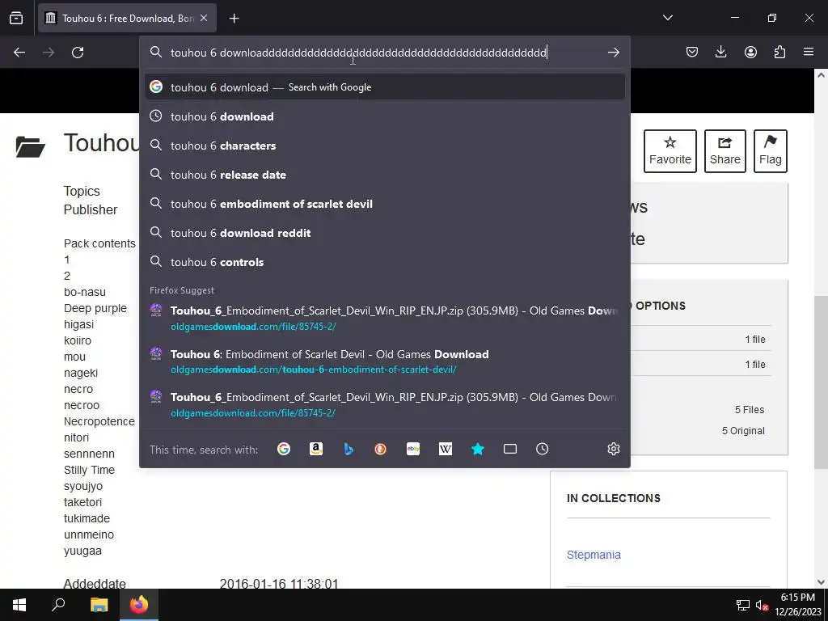
Task: Click the go arrow in the address bar
Action: click(x=613, y=53)
